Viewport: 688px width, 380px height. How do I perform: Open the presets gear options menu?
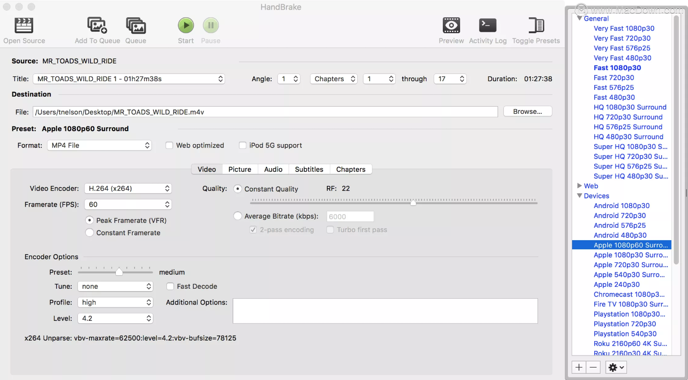pos(616,368)
